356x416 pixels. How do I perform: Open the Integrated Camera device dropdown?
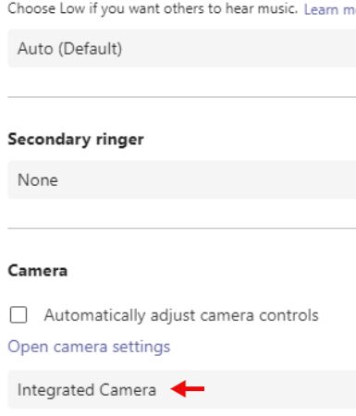(x=182, y=389)
